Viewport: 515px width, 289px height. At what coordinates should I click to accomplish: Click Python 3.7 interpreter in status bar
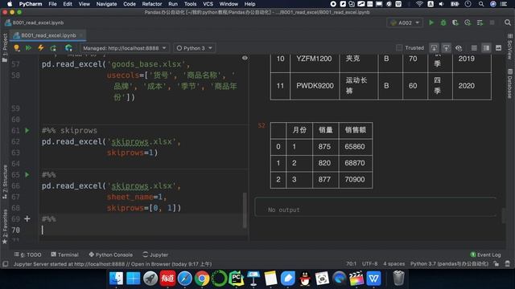tap(449, 264)
